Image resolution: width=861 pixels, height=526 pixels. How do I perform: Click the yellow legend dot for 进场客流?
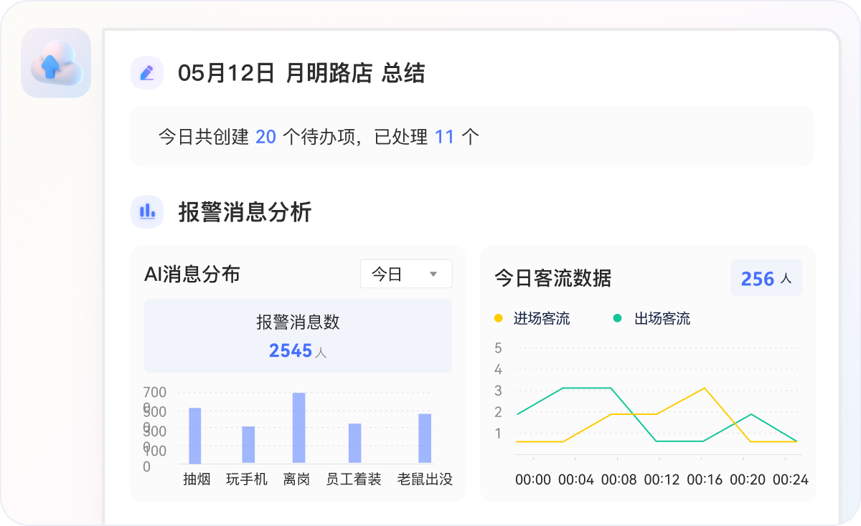[495, 318]
